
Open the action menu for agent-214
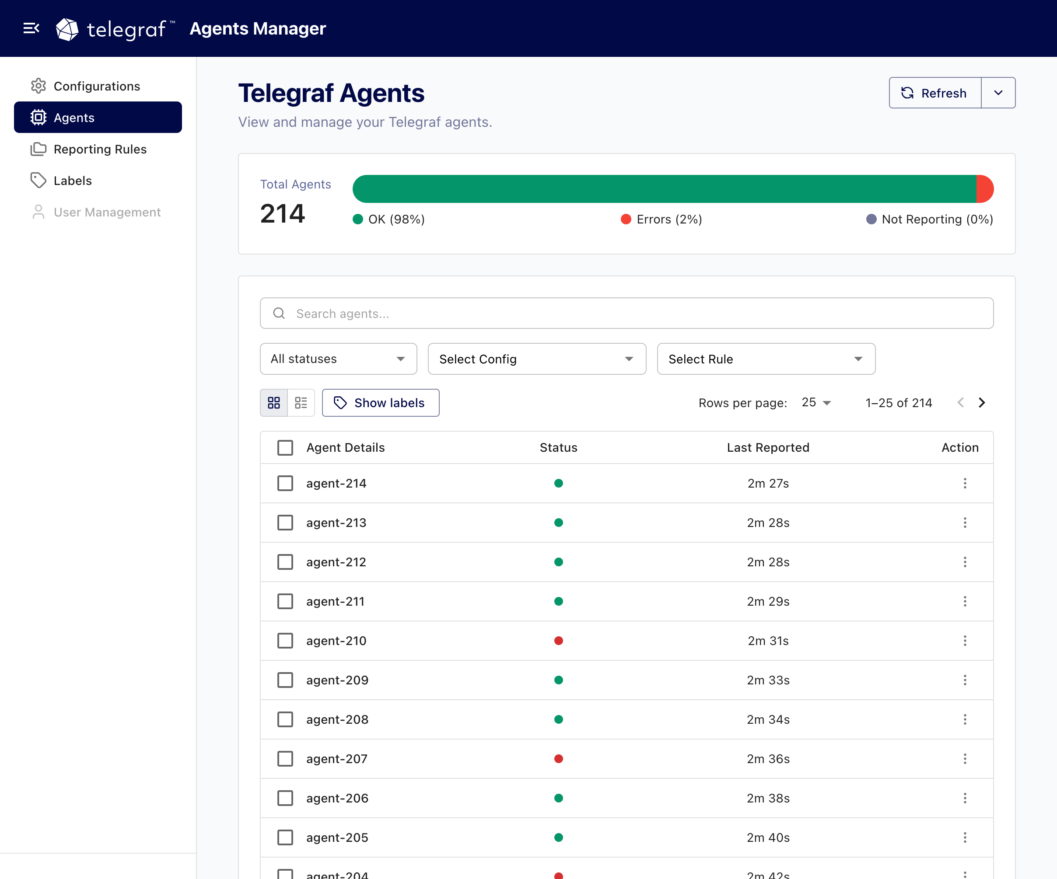[x=965, y=483]
